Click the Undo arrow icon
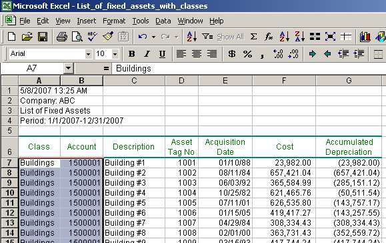The width and height of the screenshot is (386, 243). pyautogui.click(x=143, y=37)
